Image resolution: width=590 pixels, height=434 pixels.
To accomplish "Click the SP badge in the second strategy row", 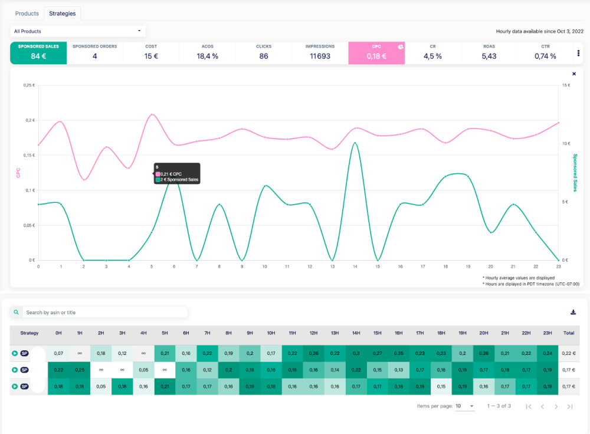I will click(24, 370).
